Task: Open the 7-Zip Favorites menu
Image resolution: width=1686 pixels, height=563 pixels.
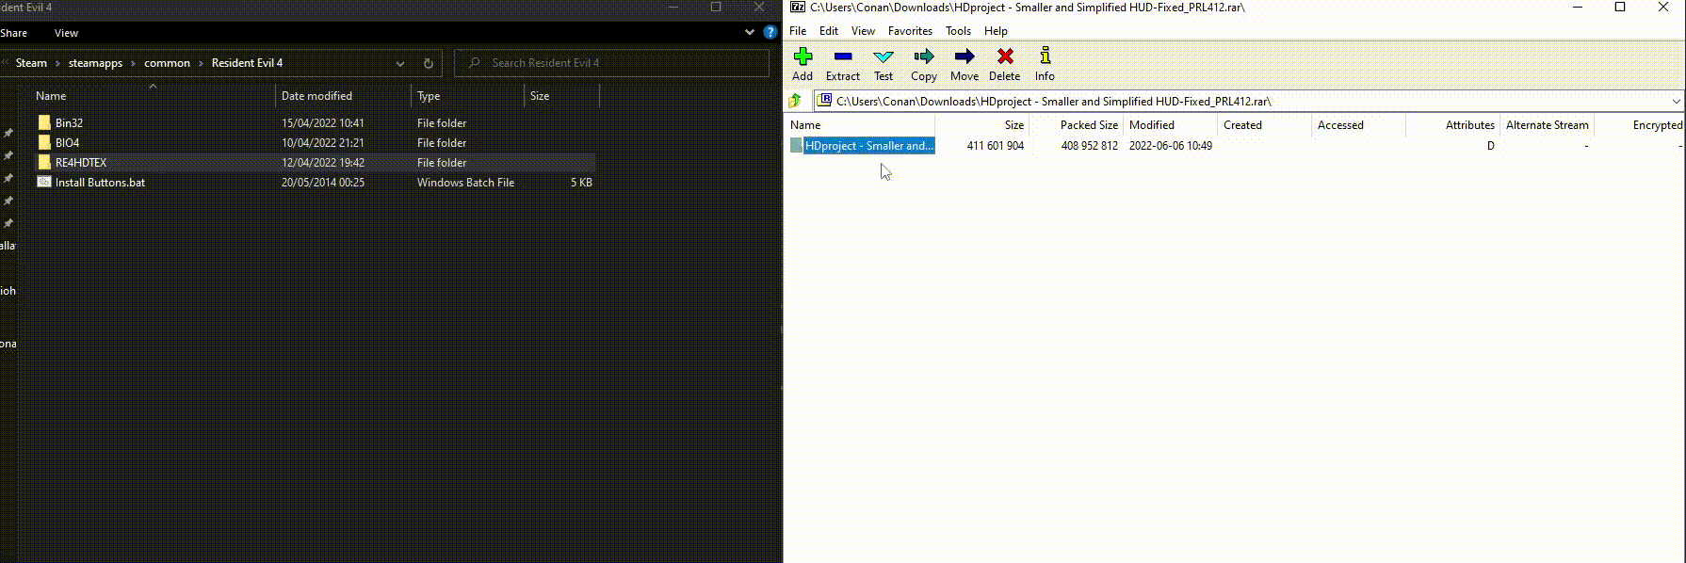Action: 910,31
